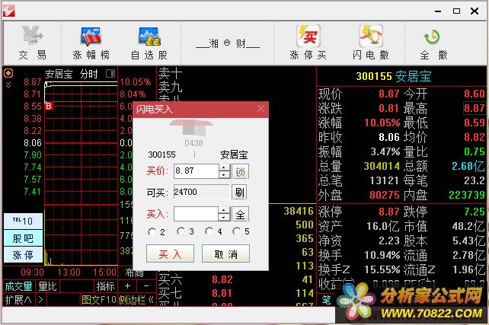This screenshot has height=325, width=489.
Task: Click the 涨停买 limit-up buy icon
Action: point(308,43)
